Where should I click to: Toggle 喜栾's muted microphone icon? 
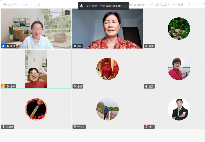[x=146, y=46]
